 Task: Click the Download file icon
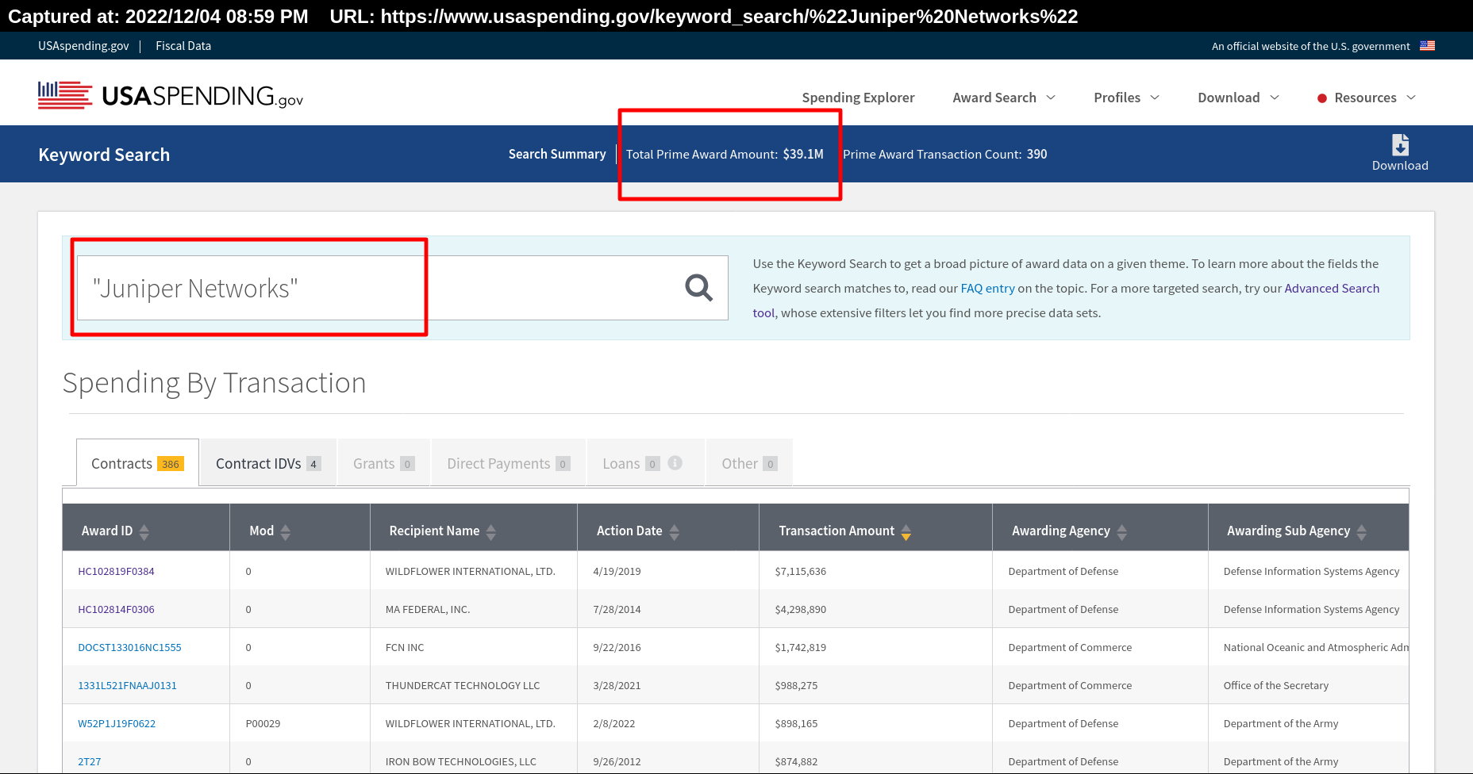coord(1400,145)
